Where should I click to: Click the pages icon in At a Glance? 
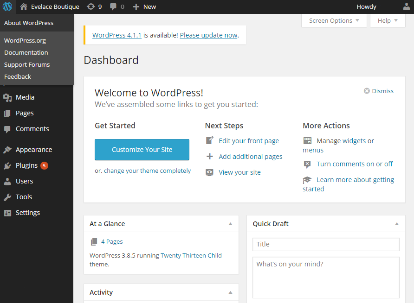pos(94,242)
